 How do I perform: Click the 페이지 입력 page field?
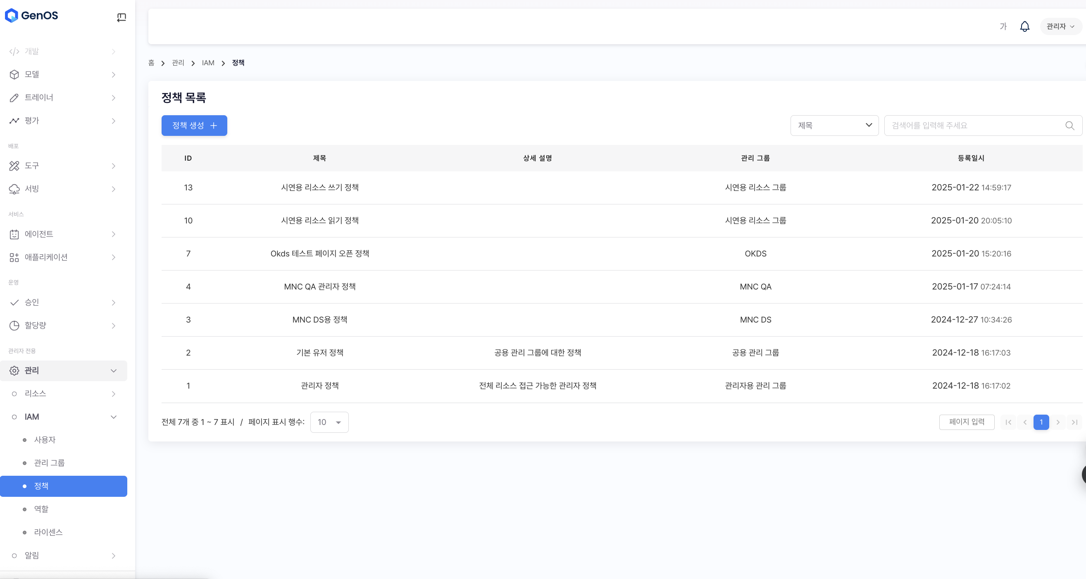click(x=966, y=422)
